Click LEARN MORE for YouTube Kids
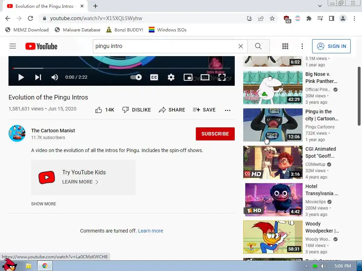Image resolution: width=362 pixels, height=271 pixels. click(80, 182)
